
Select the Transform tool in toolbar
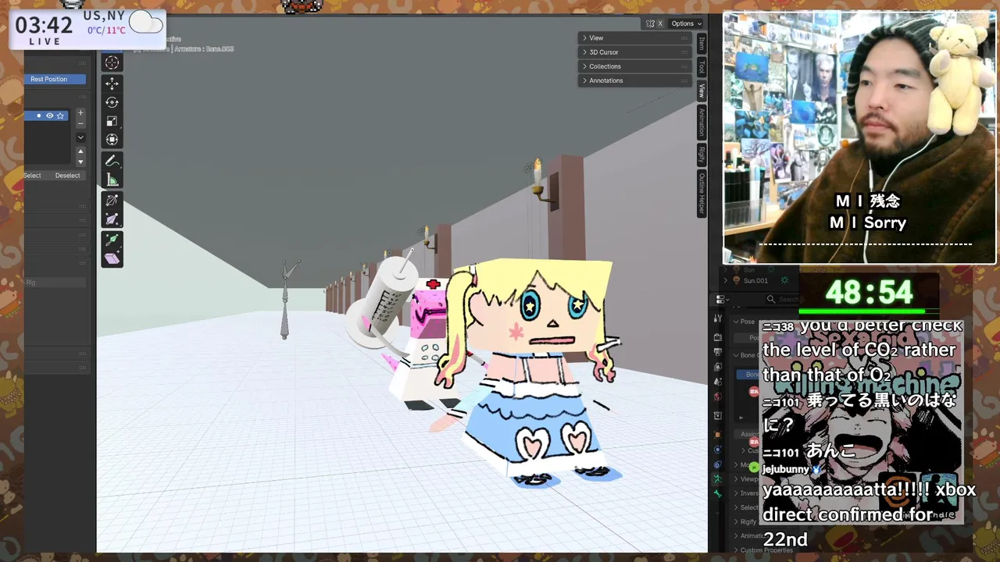(x=112, y=140)
